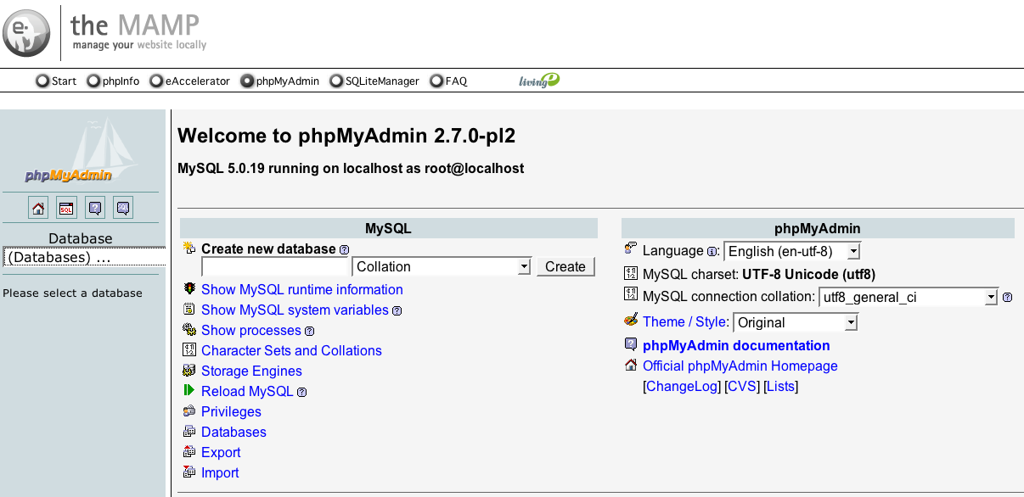The width and height of the screenshot is (1024, 497).
Task: Open Show processes link
Action: (x=251, y=331)
